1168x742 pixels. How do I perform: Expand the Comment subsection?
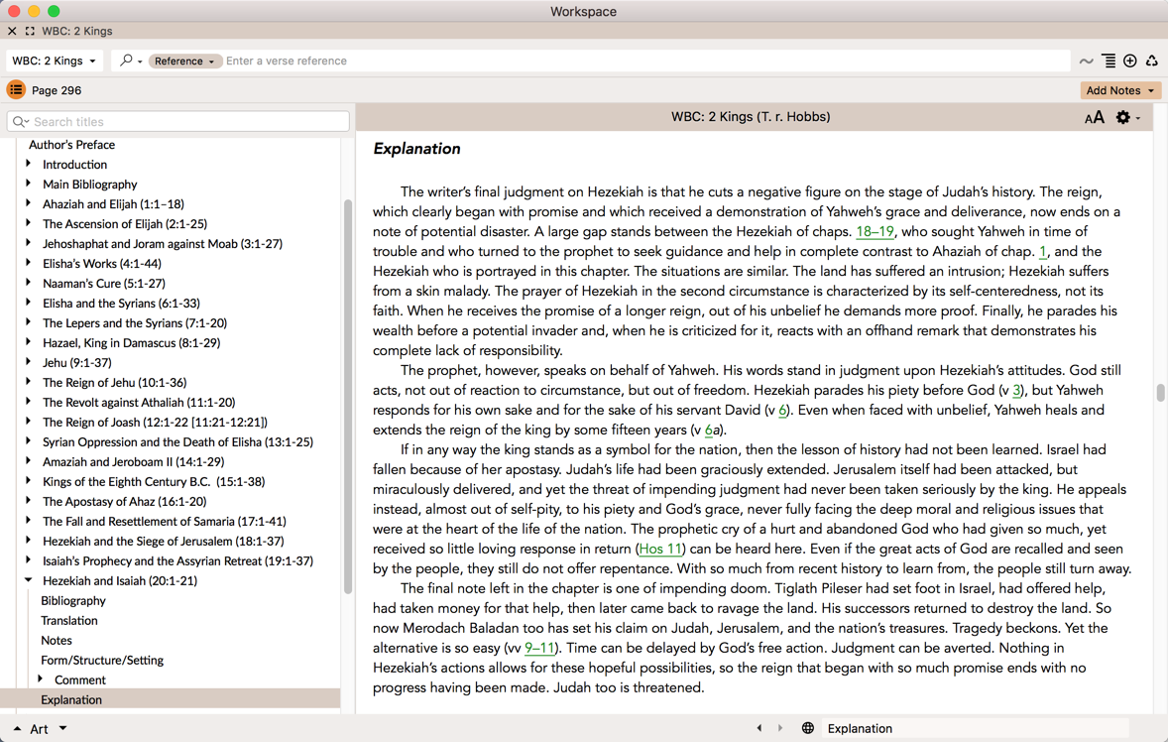tap(41, 680)
